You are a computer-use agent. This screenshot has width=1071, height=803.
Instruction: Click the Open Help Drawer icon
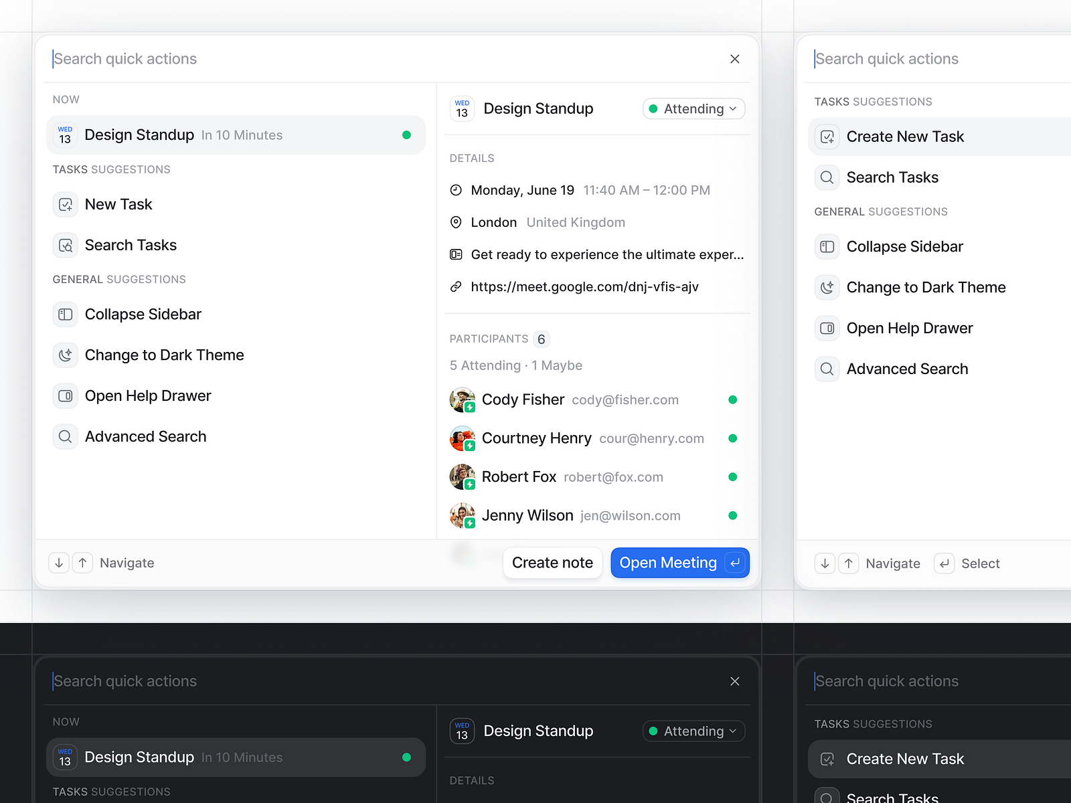click(65, 395)
